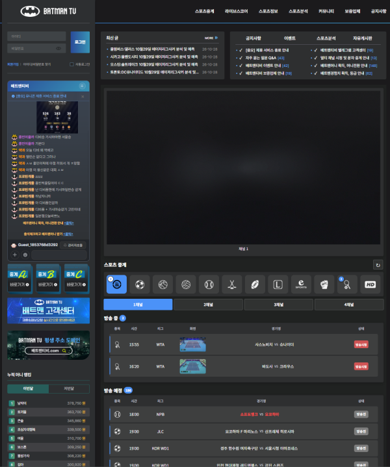The height and width of the screenshot is (467, 390).
Task: Filter broadcasts by volleyball icon
Action: 186,284
